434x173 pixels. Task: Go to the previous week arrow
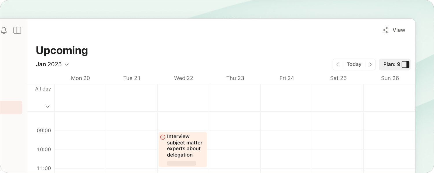(338, 65)
